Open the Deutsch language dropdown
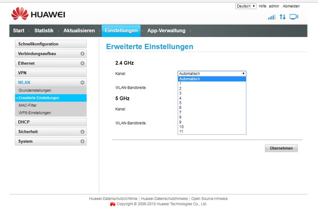This screenshot has height=213, width=318. (x=246, y=6)
